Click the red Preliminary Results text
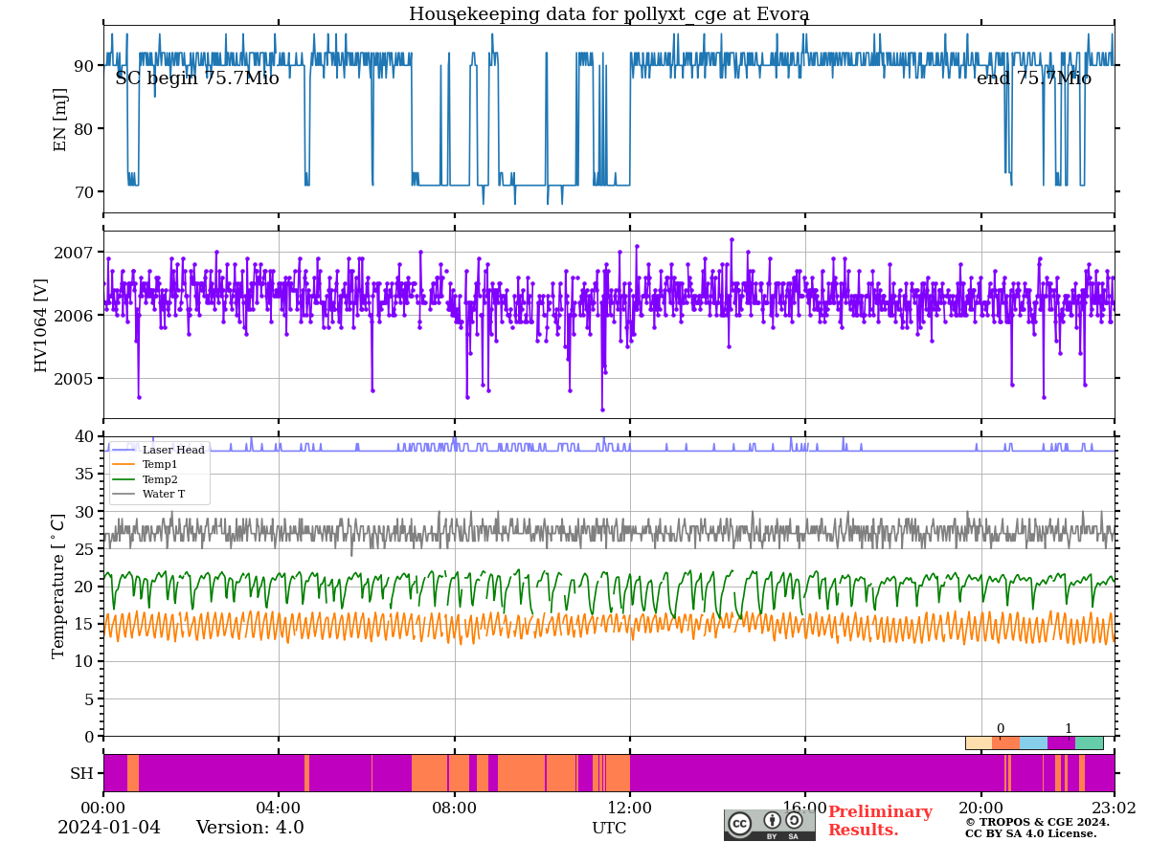 point(879,821)
